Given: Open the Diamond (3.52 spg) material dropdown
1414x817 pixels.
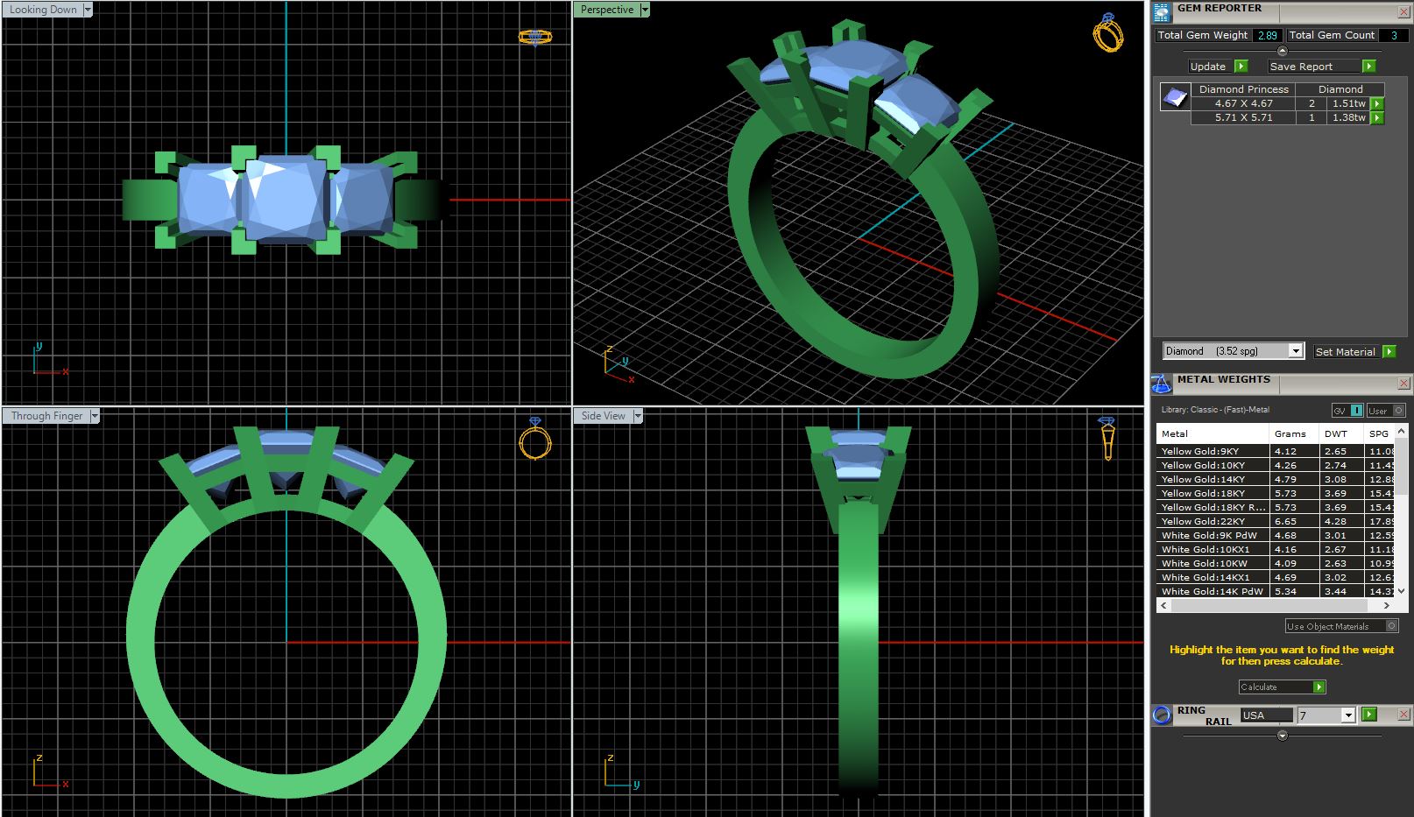Looking at the screenshot, I should tap(1295, 351).
